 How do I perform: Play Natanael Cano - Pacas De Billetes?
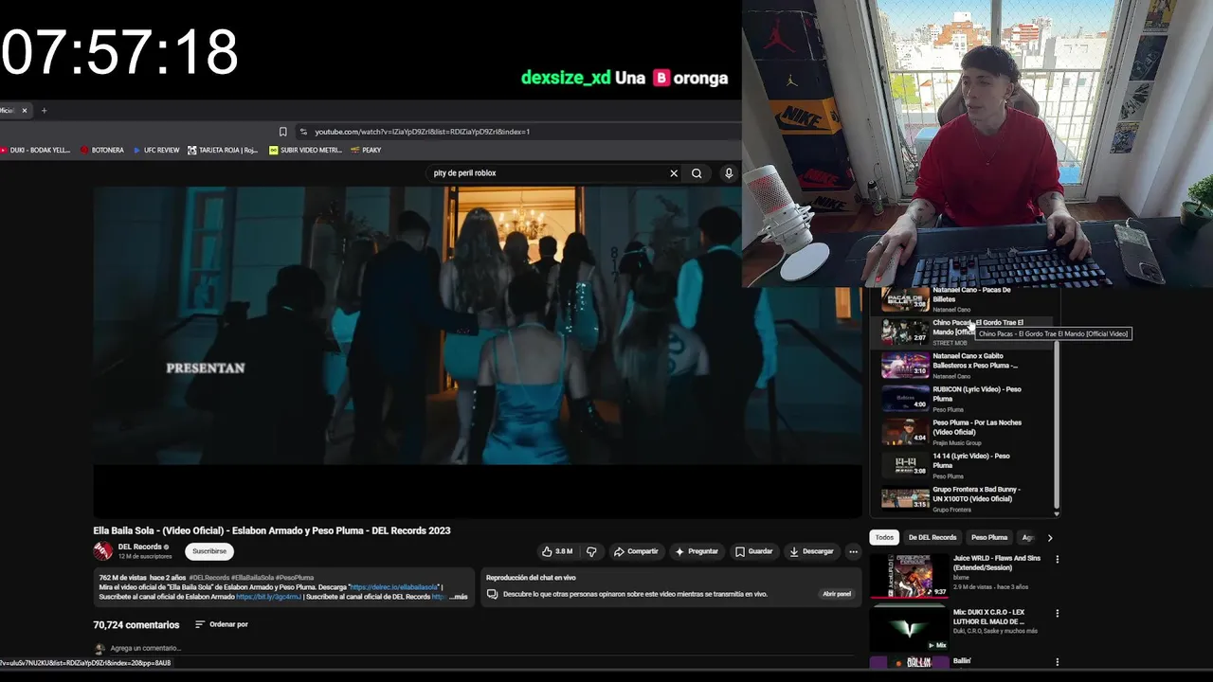(962, 299)
